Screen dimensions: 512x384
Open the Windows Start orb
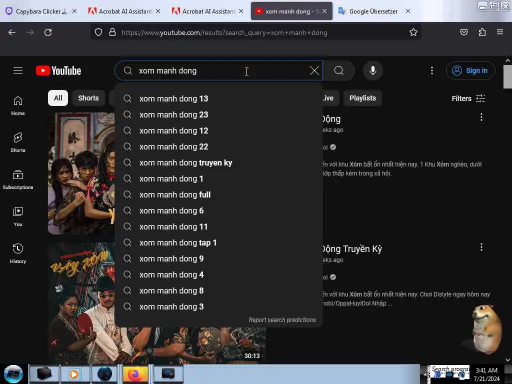coord(13,374)
